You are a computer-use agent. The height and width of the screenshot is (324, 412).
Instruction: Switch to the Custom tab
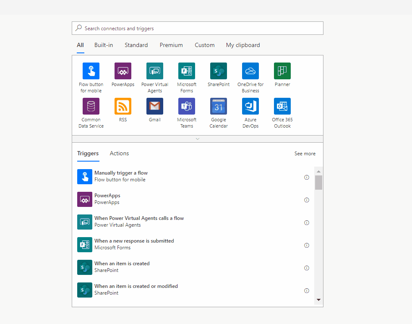[204, 45]
